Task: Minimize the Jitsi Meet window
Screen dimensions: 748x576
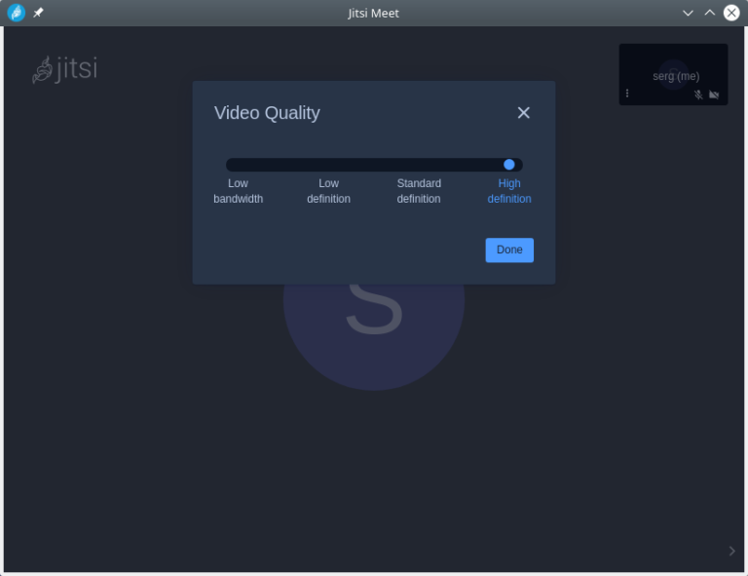Action: coord(688,13)
